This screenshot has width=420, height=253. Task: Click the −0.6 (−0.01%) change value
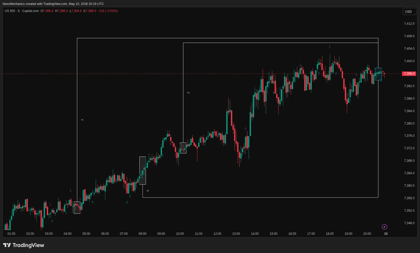point(108,11)
